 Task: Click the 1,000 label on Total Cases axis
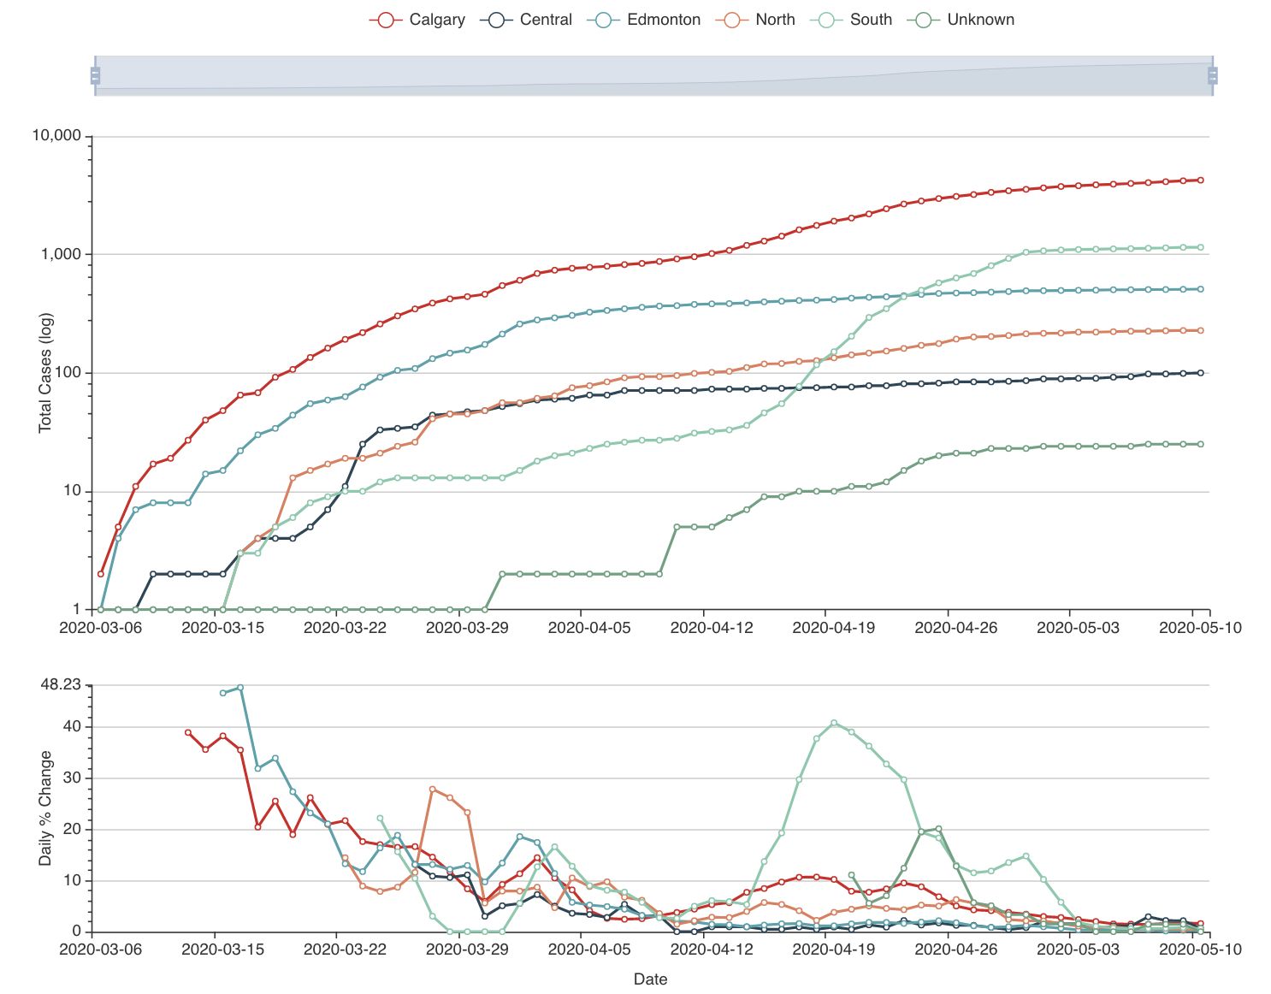click(x=61, y=254)
